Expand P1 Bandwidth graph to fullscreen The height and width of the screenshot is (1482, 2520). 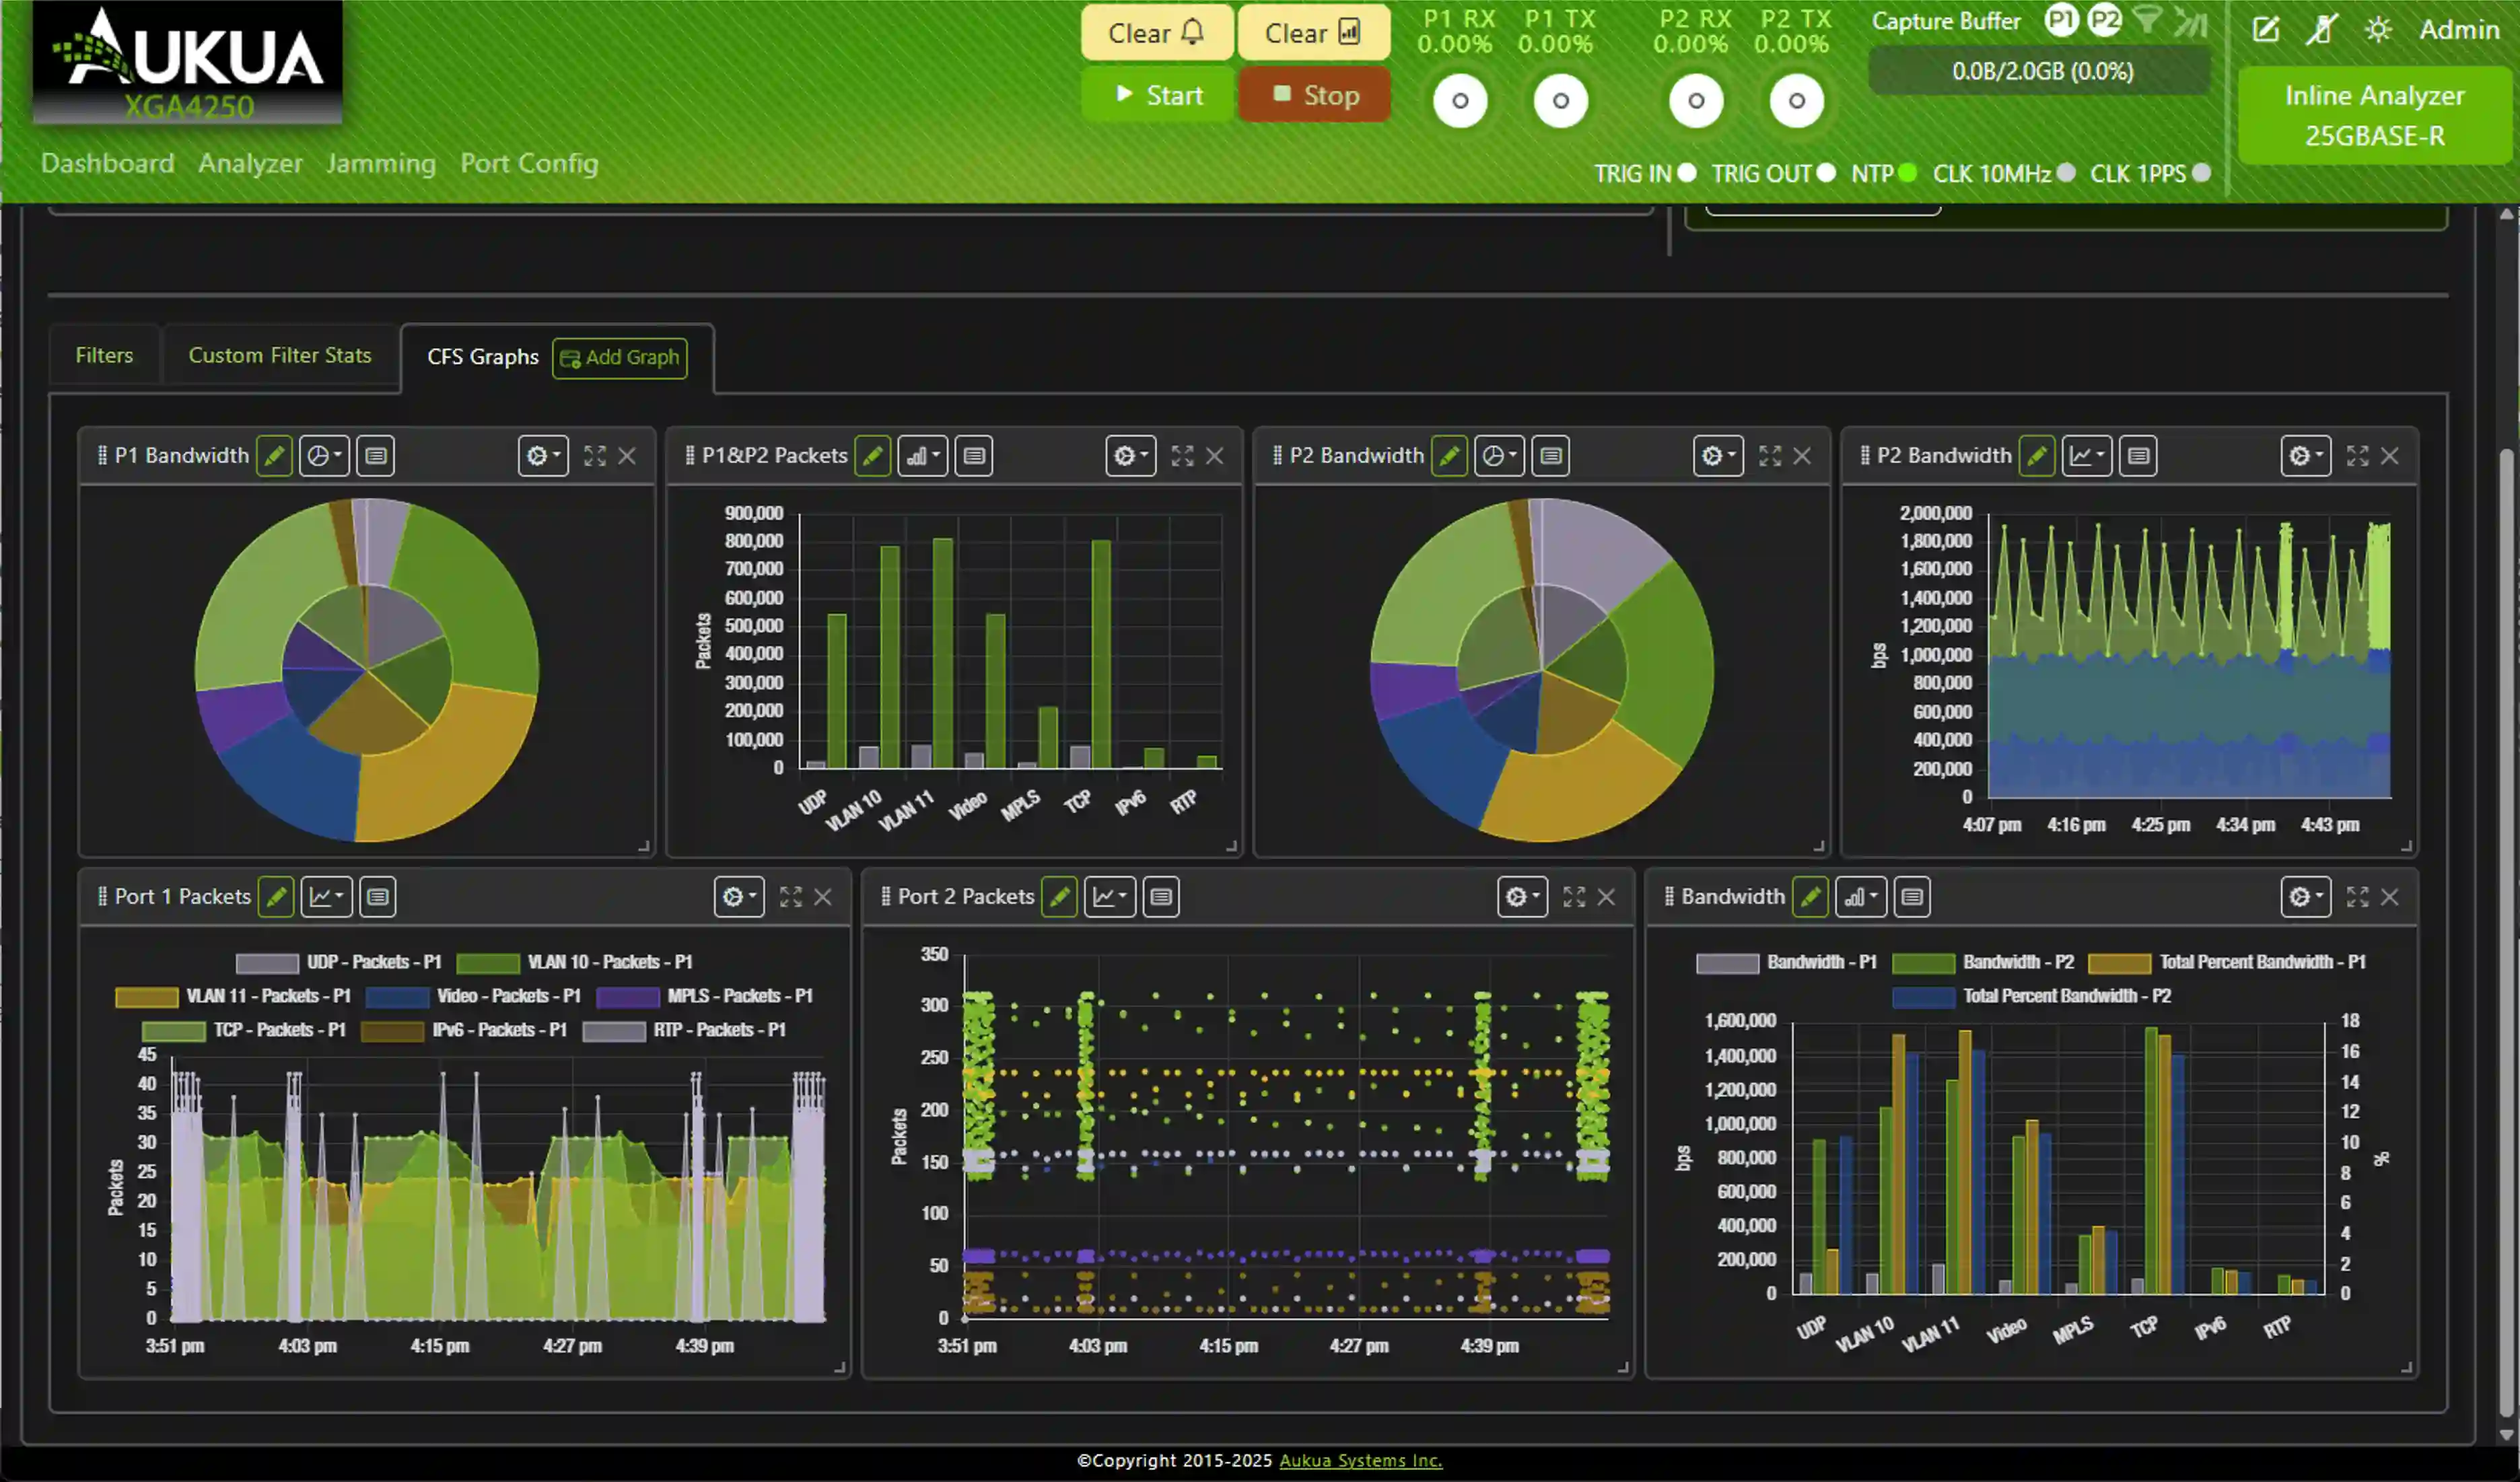595,456
